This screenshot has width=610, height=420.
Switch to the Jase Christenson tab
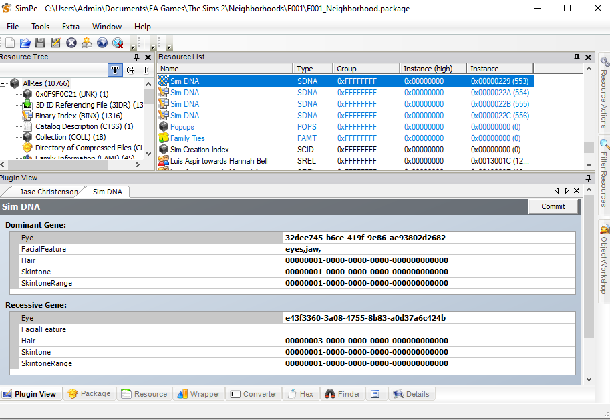pyautogui.click(x=48, y=192)
